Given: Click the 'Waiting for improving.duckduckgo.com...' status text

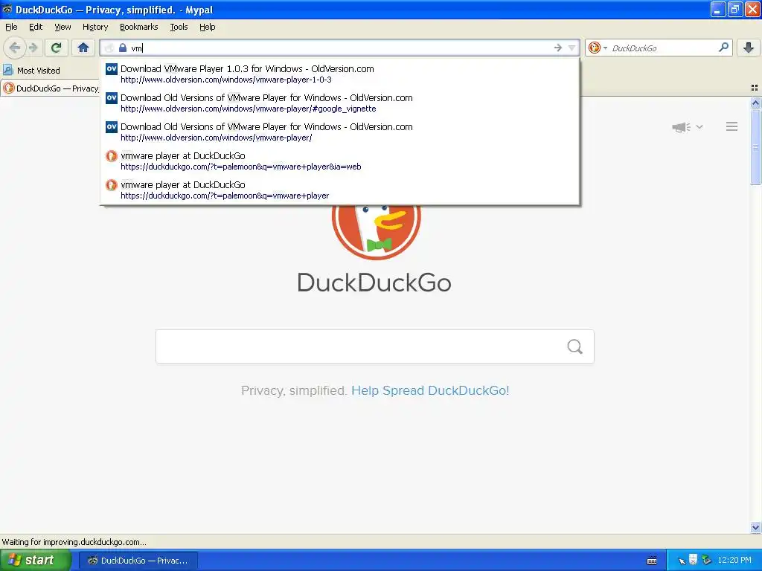Looking at the screenshot, I should point(74,542).
